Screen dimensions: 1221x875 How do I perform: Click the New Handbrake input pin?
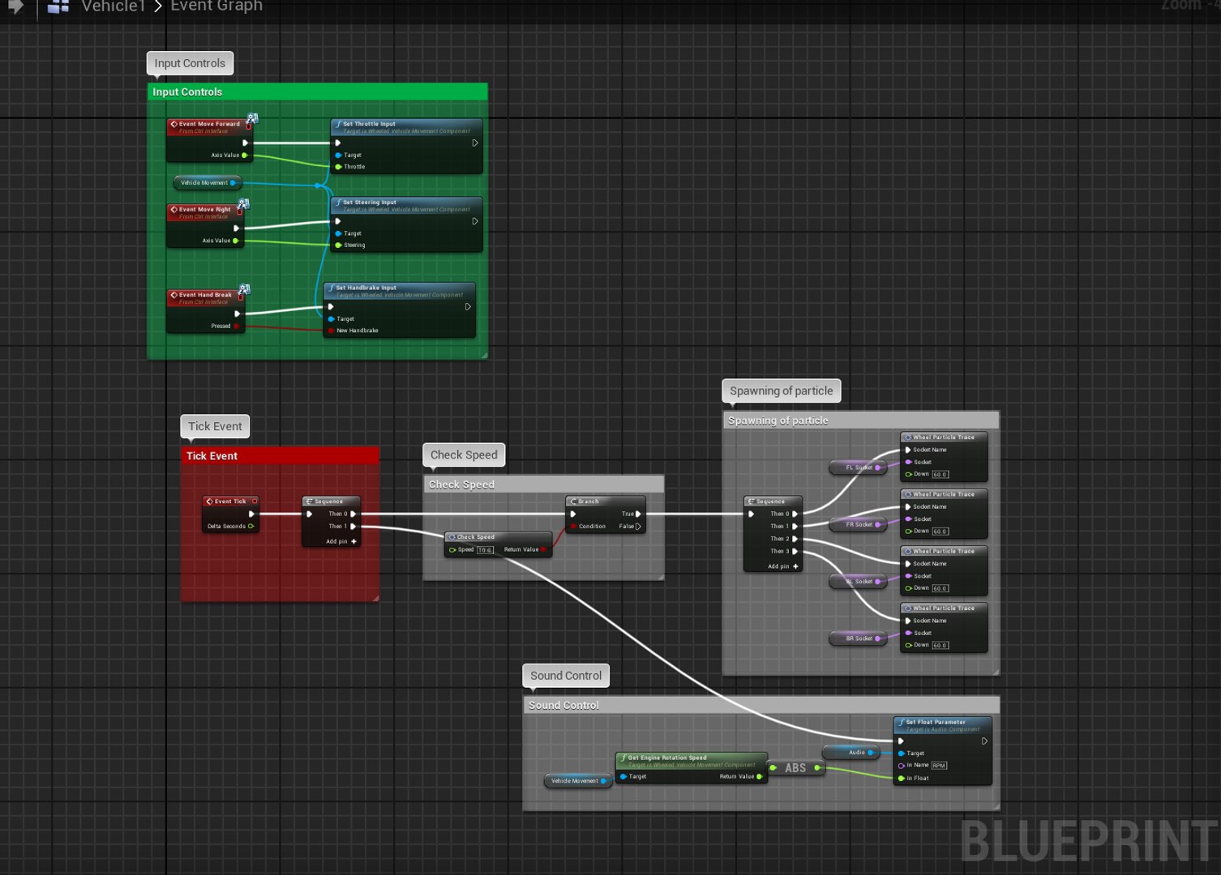[x=332, y=331]
